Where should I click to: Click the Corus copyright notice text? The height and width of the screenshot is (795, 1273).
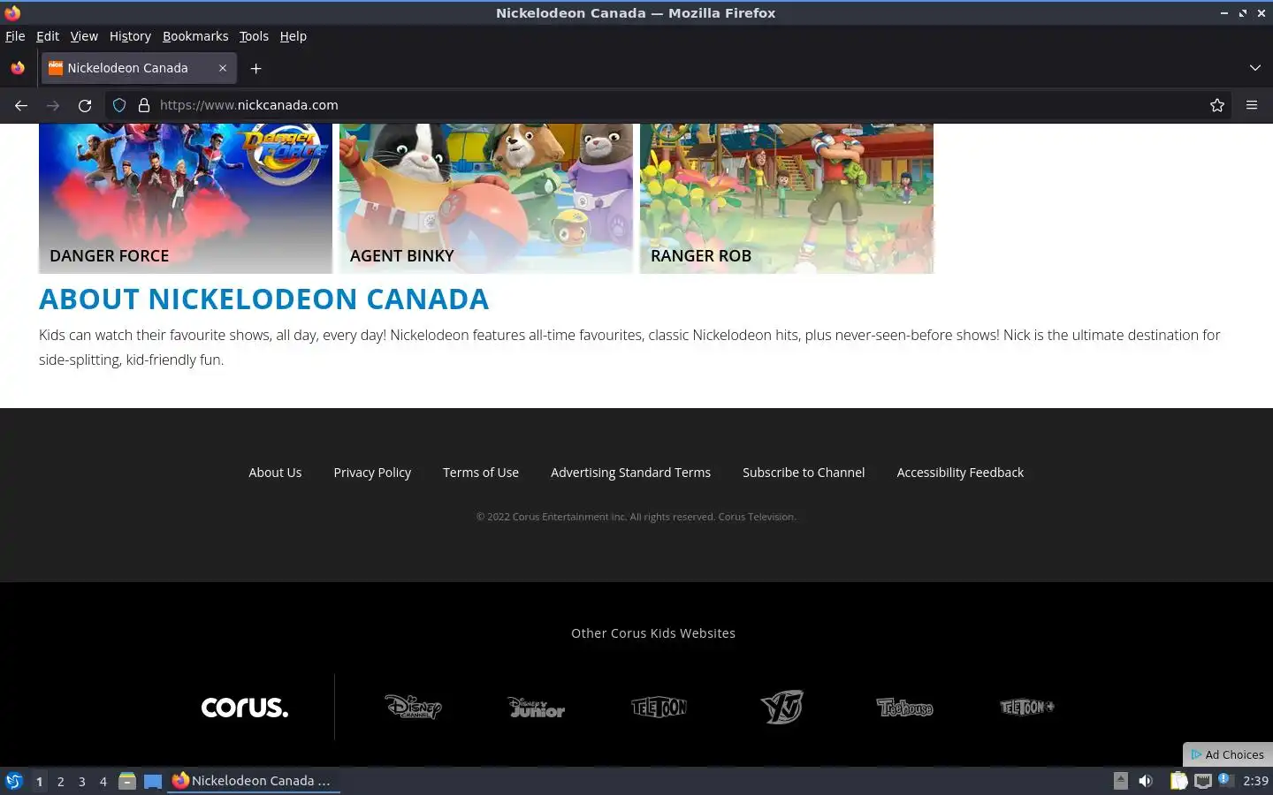pyautogui.click(x=636, y=517)
